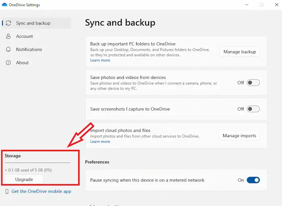This screenshot has width=282, height=206.
Task: Click the storage usage progress bar
Action: point(37,163)
